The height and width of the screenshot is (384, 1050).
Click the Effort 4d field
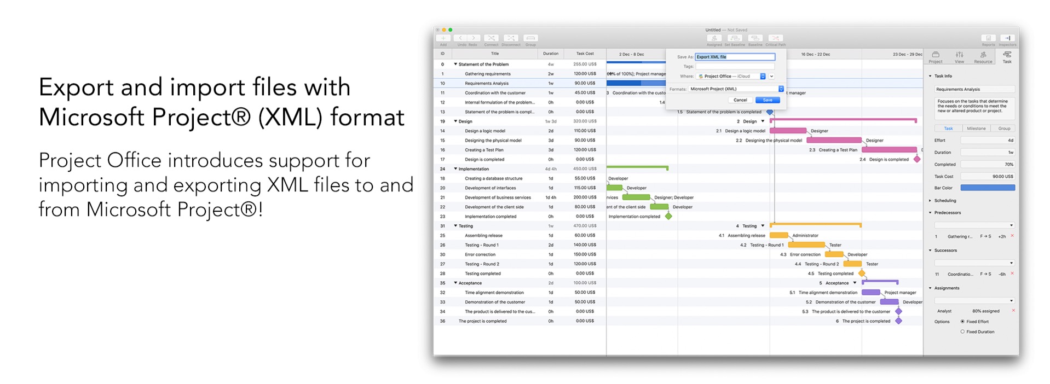(988, 141)
